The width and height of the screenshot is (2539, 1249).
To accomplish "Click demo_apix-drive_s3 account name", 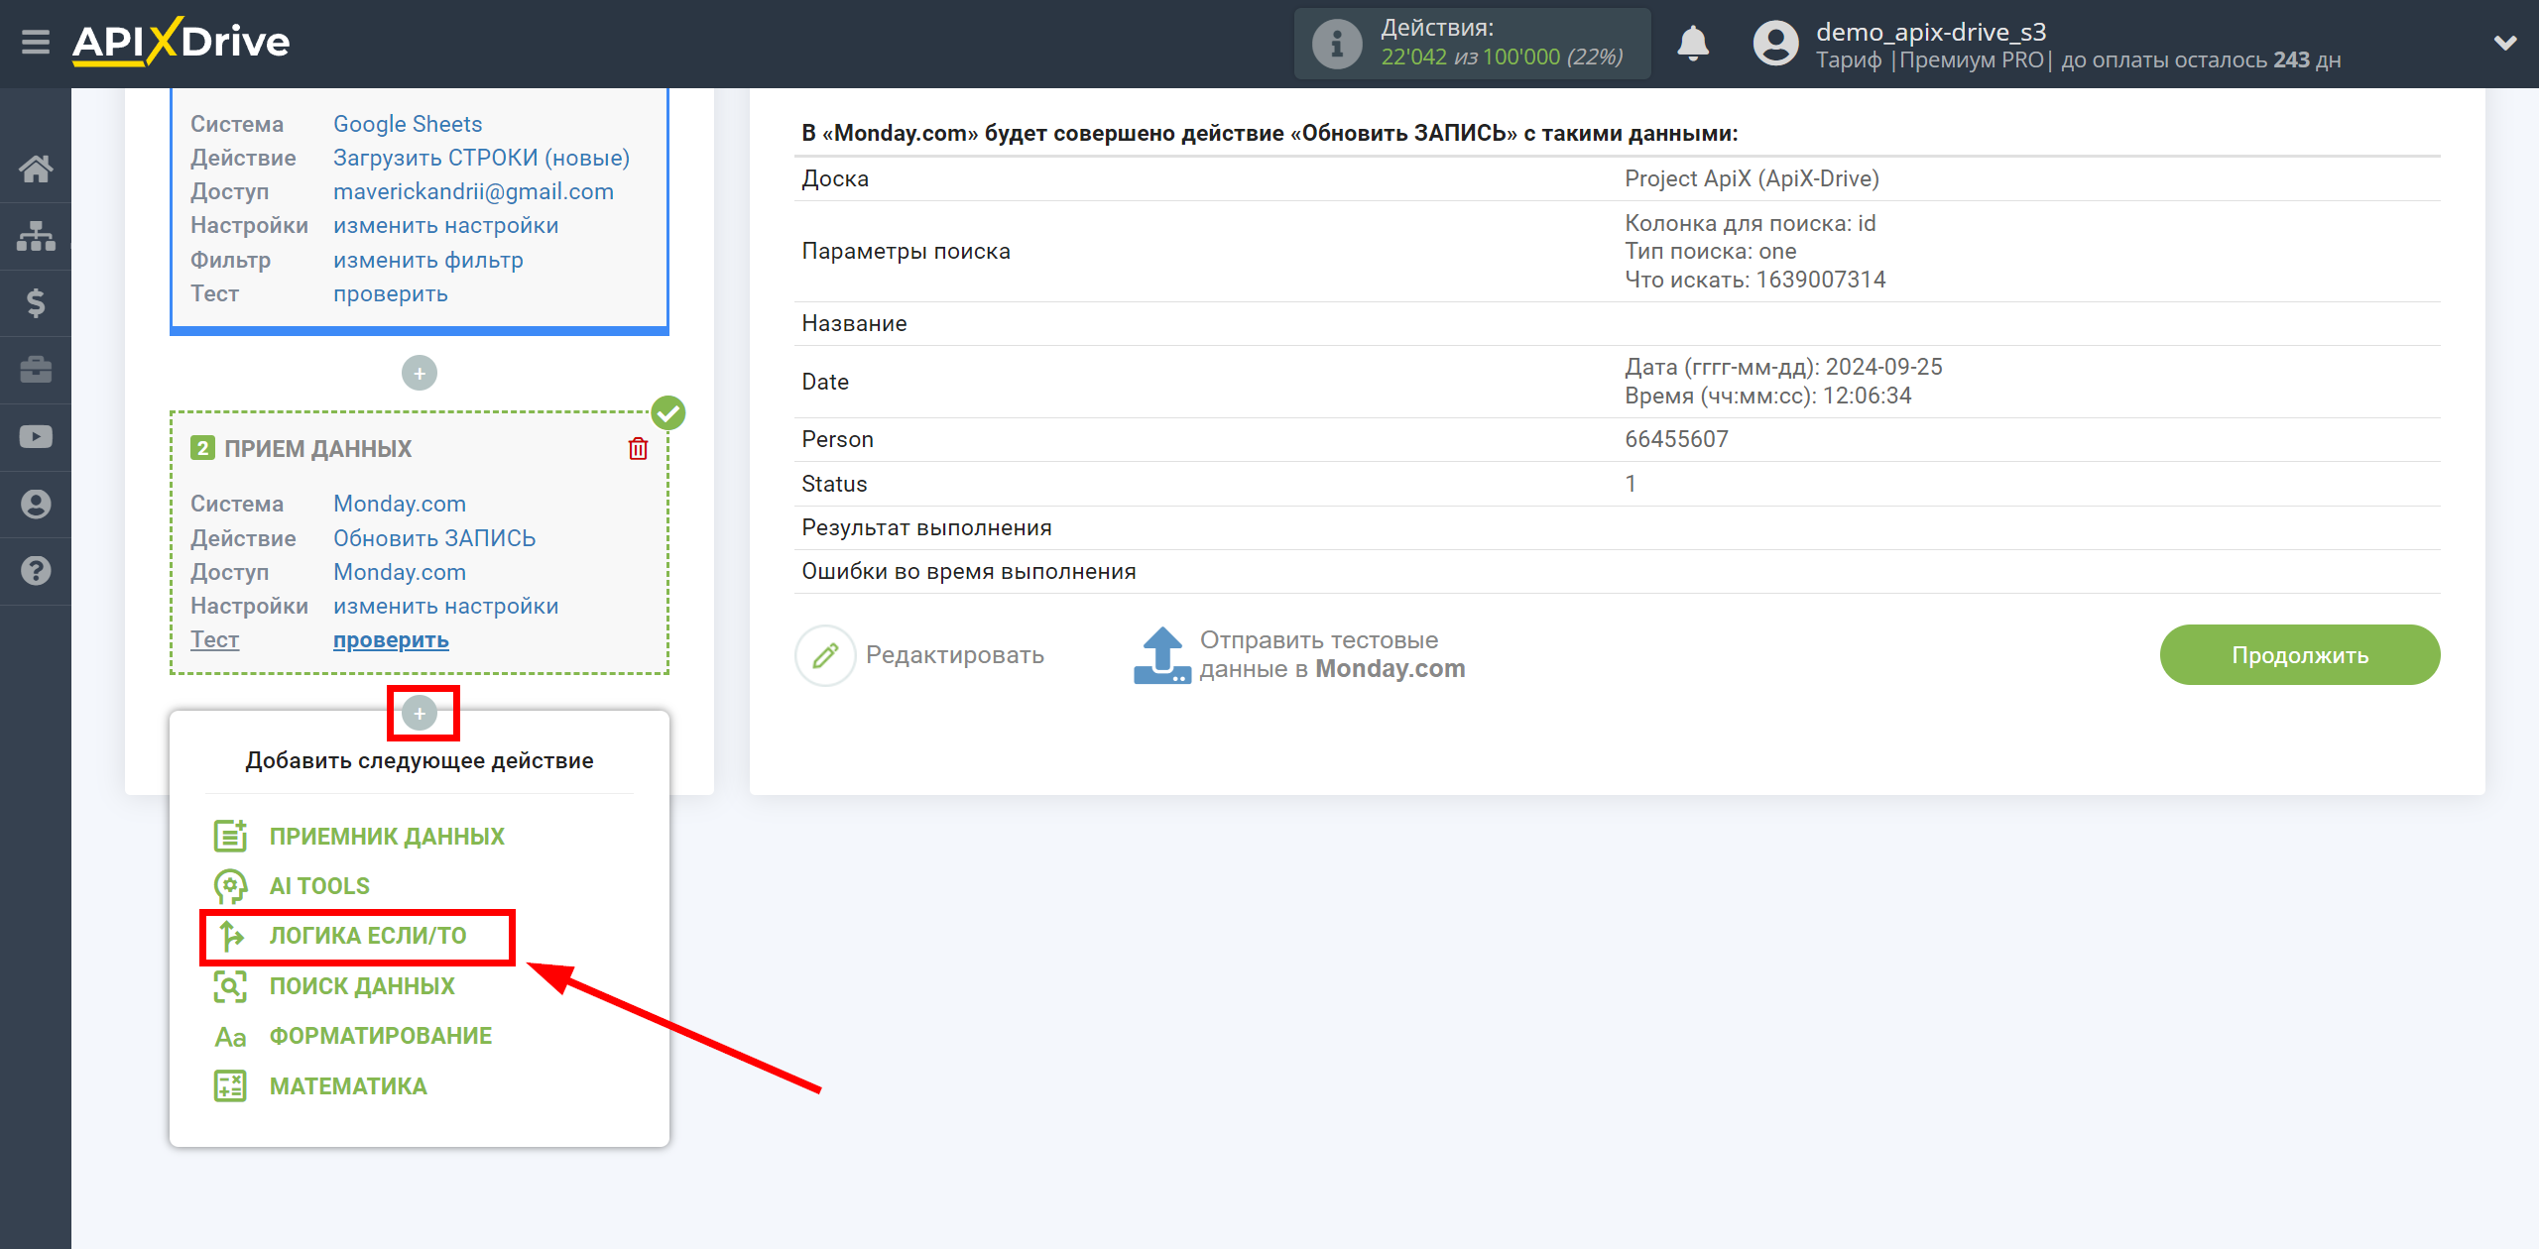I will [x=1931, y=32].
